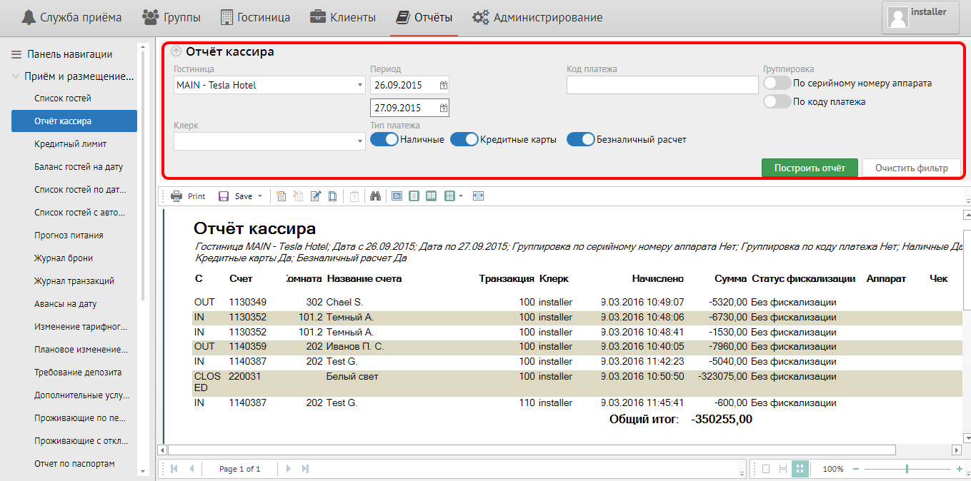Toggle the Наличные payment switch
Viewport: 971px width, 481px height.
(384, 140)
